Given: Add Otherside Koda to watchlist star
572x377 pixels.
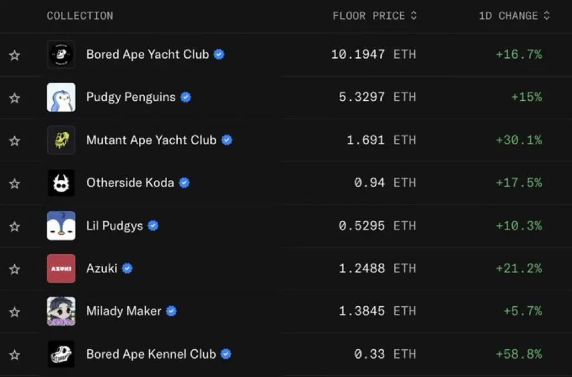Looking at the screenshot, I should click(15, 183).
